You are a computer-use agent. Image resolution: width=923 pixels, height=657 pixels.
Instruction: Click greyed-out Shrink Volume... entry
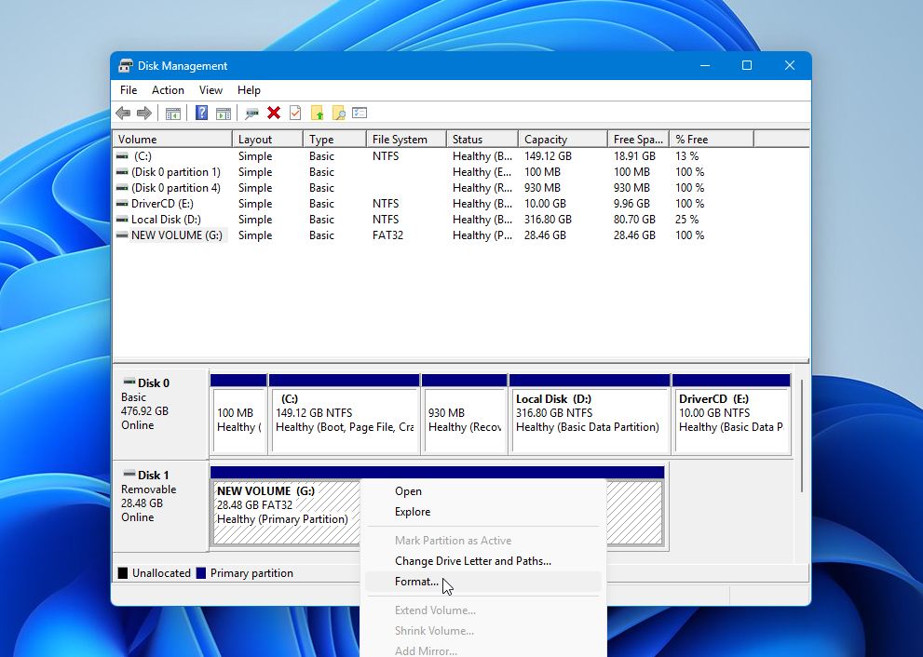(x=483, y=631)
